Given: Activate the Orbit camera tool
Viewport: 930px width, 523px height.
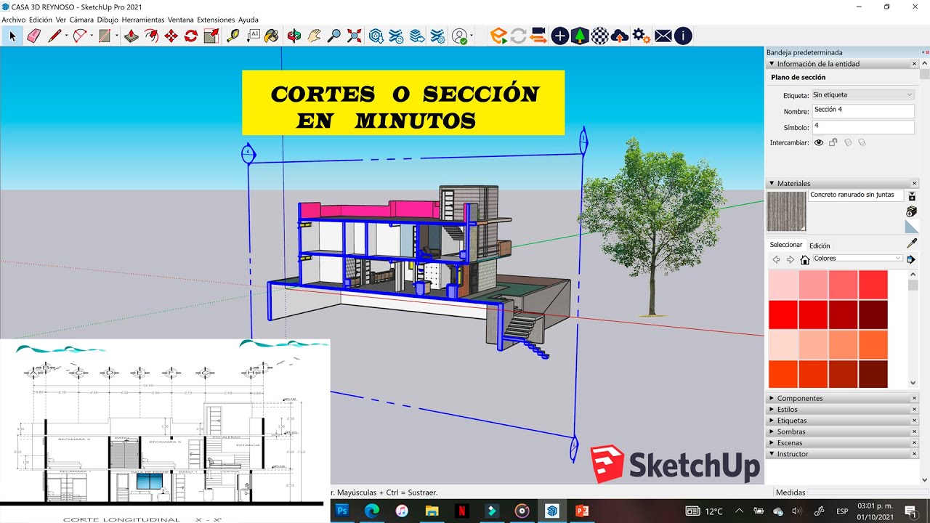Looking at the screenshot, I should [x=294, y=36].
